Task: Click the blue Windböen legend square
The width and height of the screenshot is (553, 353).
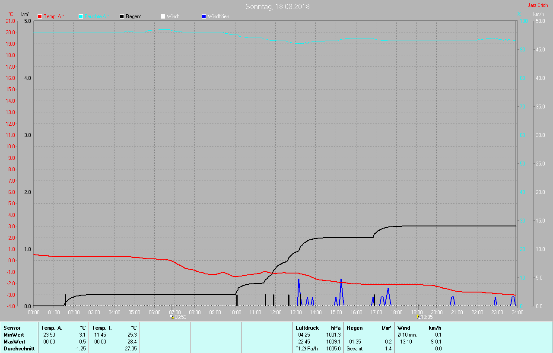Action: (204, 16)
